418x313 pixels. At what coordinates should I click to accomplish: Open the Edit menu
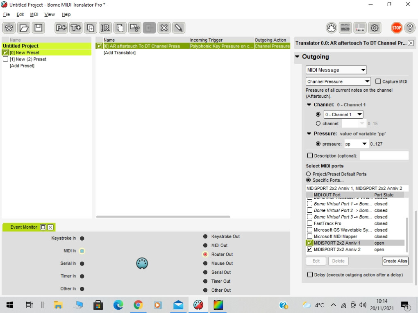20,14
